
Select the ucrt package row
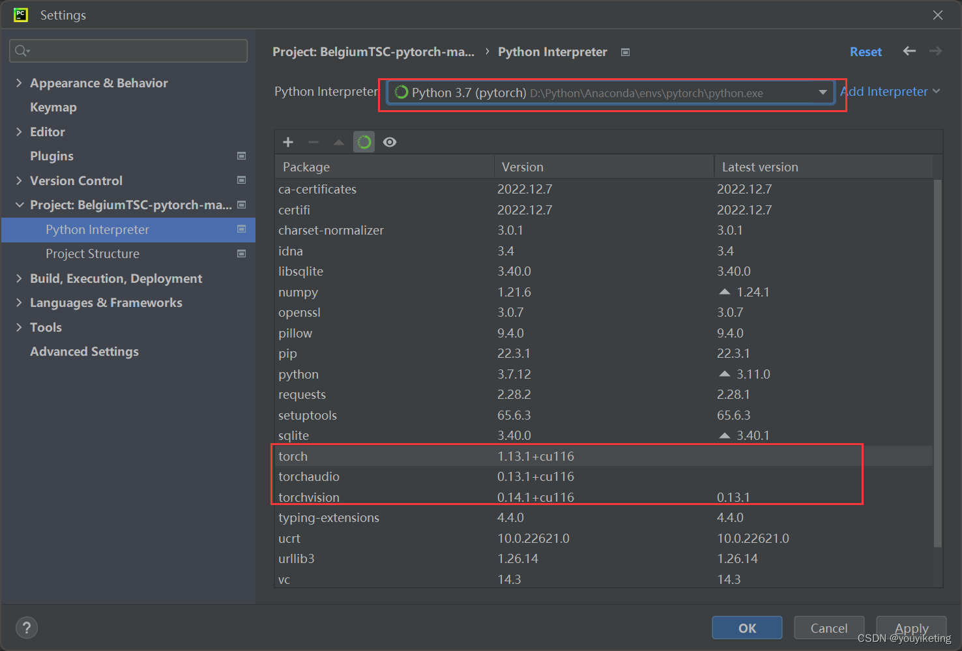pos(604,538)
